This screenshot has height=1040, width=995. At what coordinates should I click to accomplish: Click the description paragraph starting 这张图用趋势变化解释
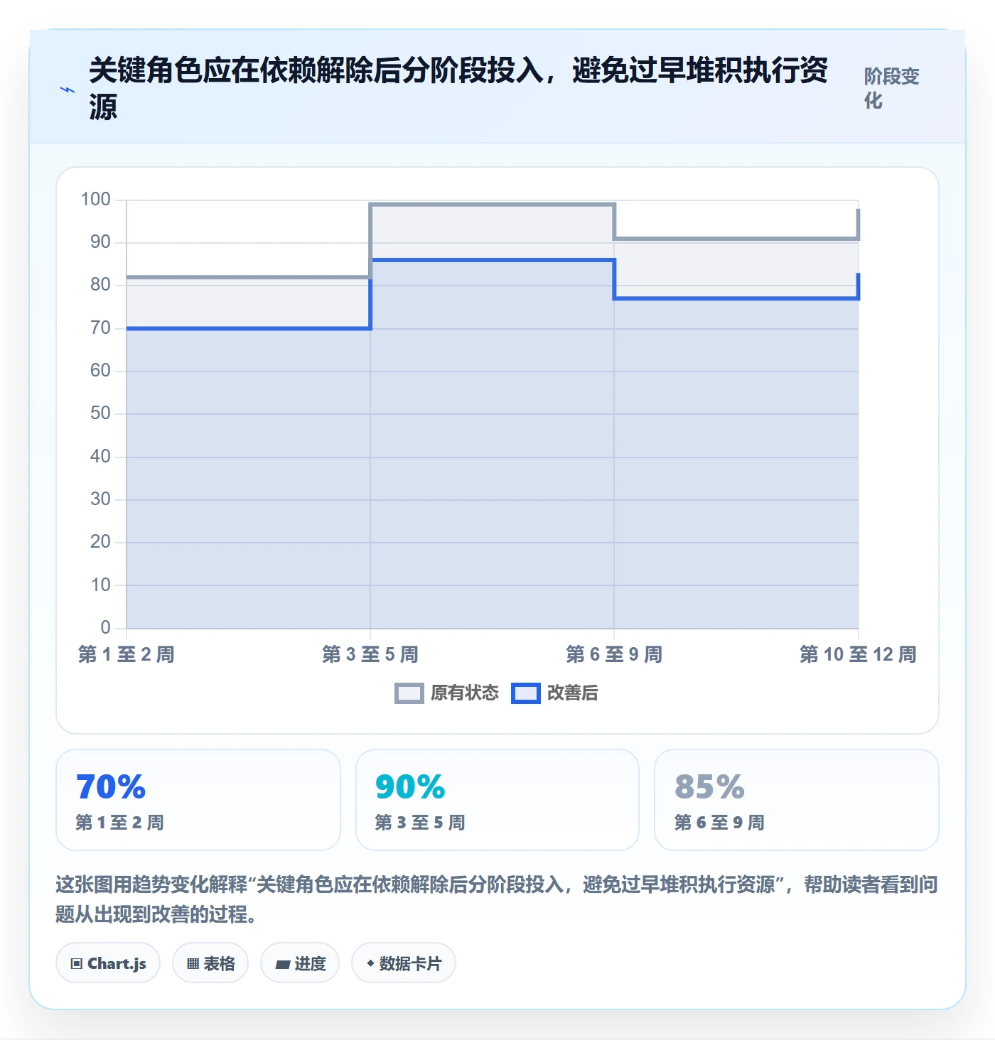tap(497, 899)
